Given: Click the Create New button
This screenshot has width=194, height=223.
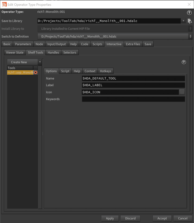Looking at the screenshot, I should click(x=22, y=62).
